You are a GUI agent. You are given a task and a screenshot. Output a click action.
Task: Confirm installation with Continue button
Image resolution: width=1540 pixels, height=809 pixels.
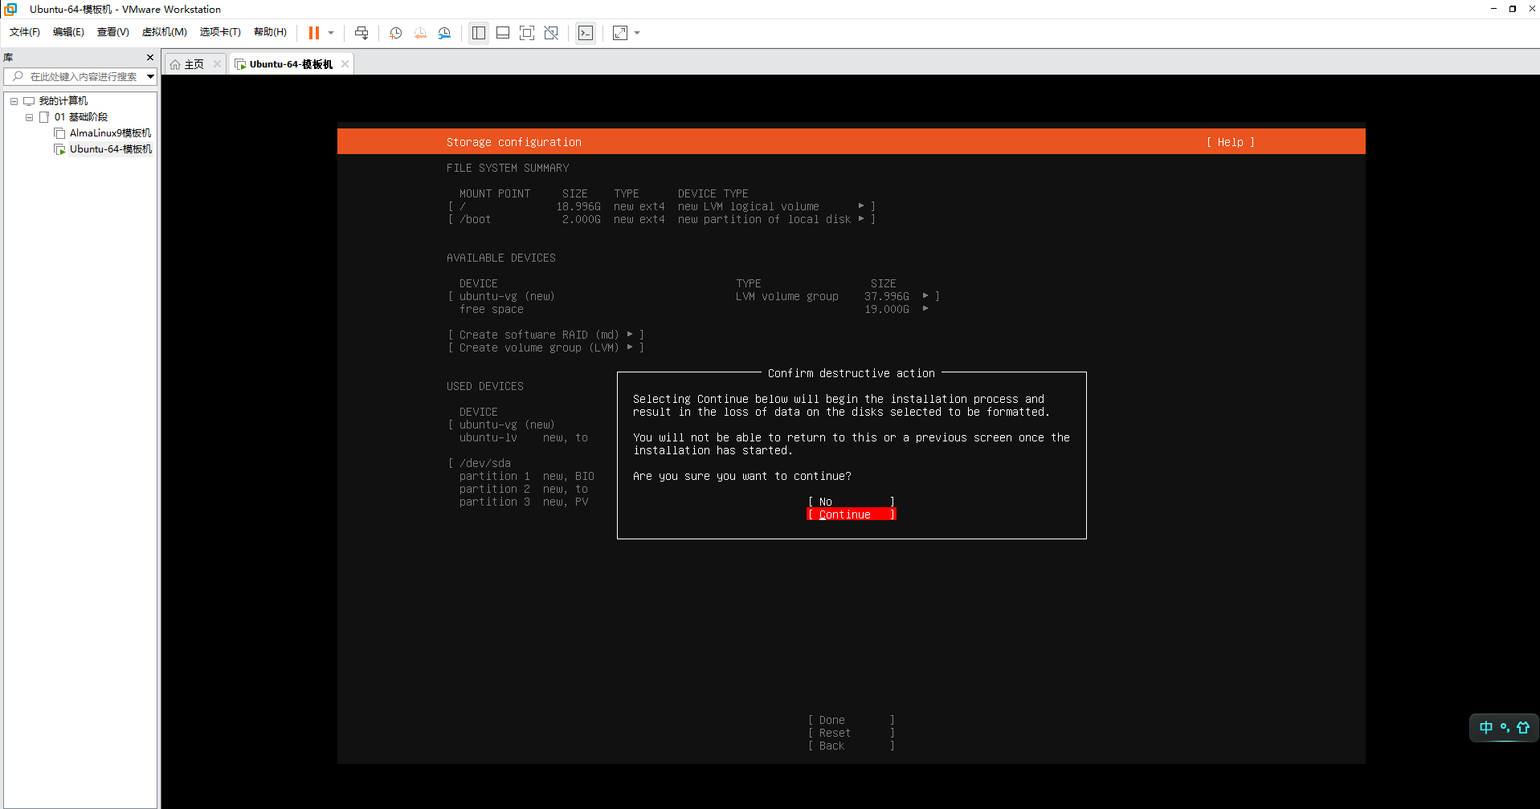tap(851, 514)
